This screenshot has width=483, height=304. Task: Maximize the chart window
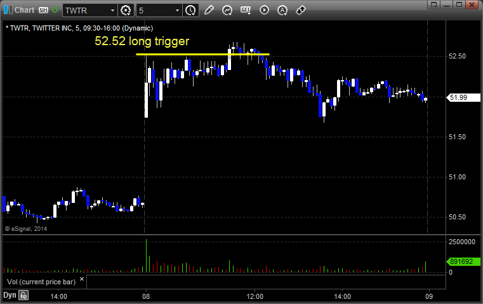pos(459,4)
